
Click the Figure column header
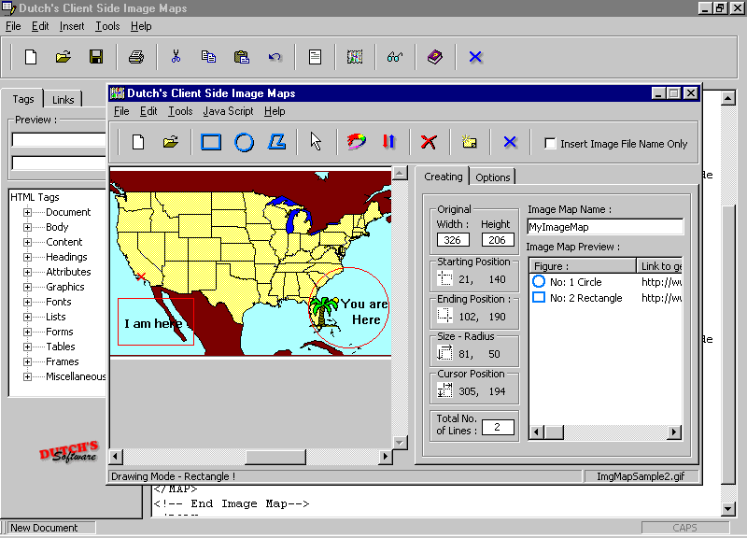pos(583,266)
